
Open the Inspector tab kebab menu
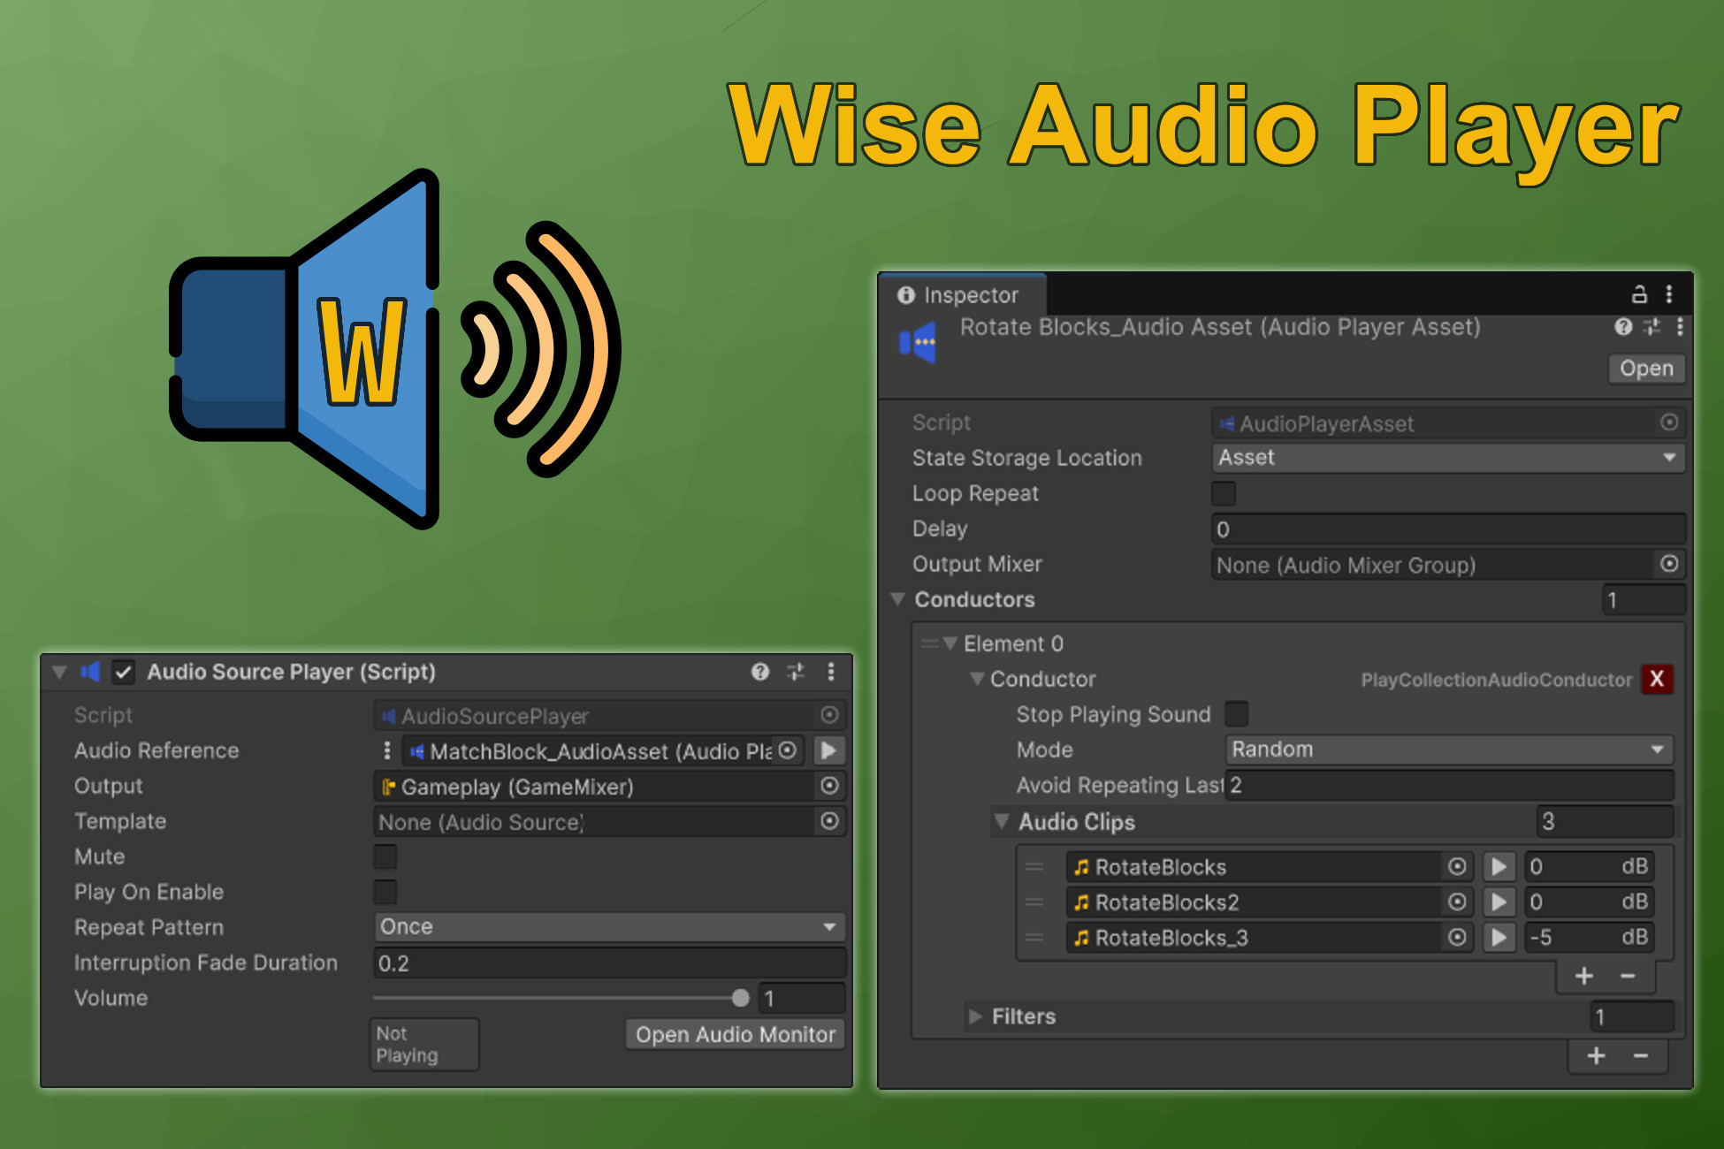(x=1669, y=294)
